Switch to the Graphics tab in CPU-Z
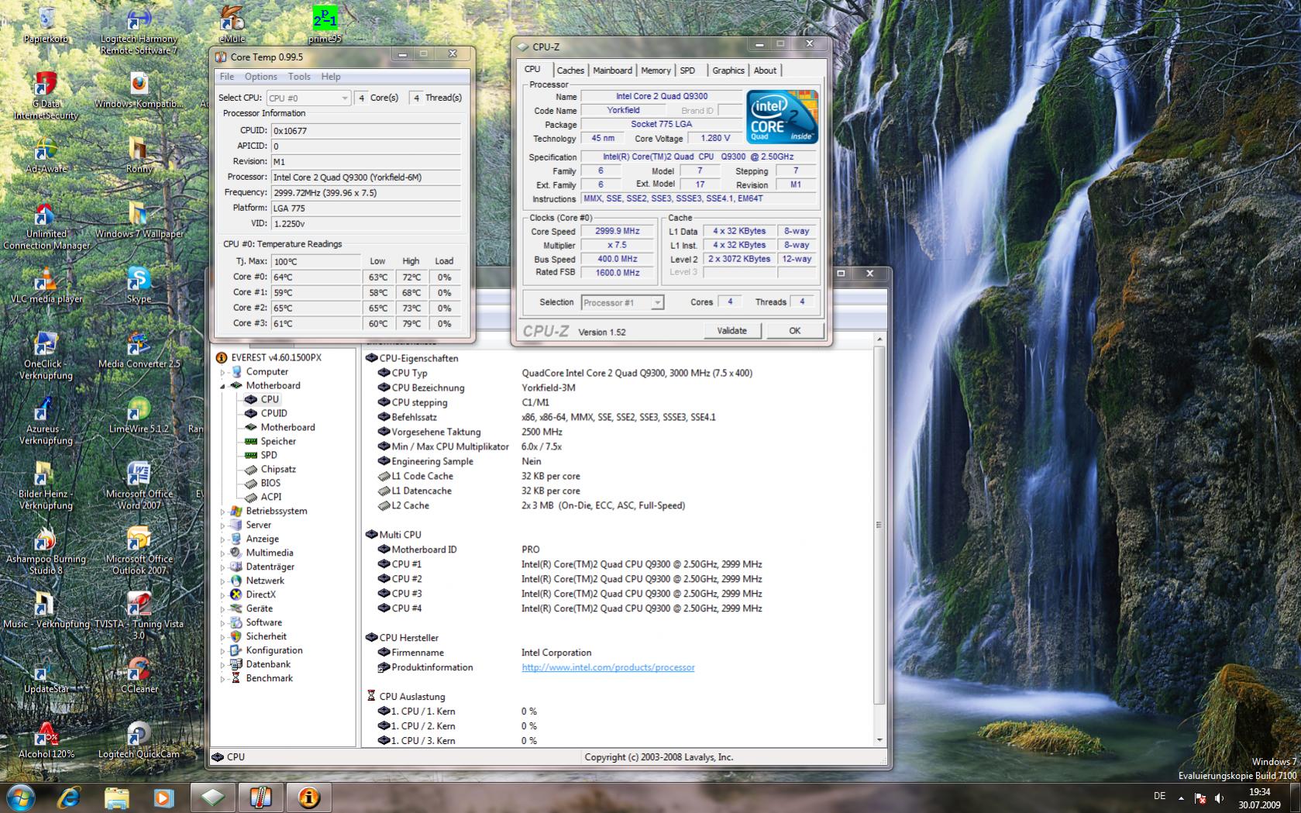The height and width of the screenshot is (813, 1301). [x=728, y=71]
